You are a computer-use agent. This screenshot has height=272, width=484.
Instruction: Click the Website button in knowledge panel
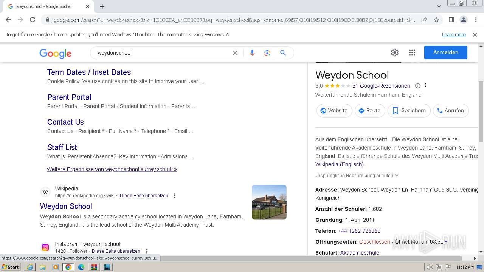point(334,111)
